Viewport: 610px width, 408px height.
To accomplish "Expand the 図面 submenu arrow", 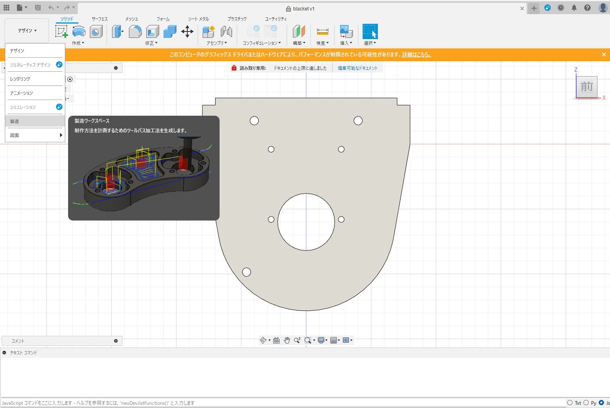I will pyautogui.click(x=61, y=135).
